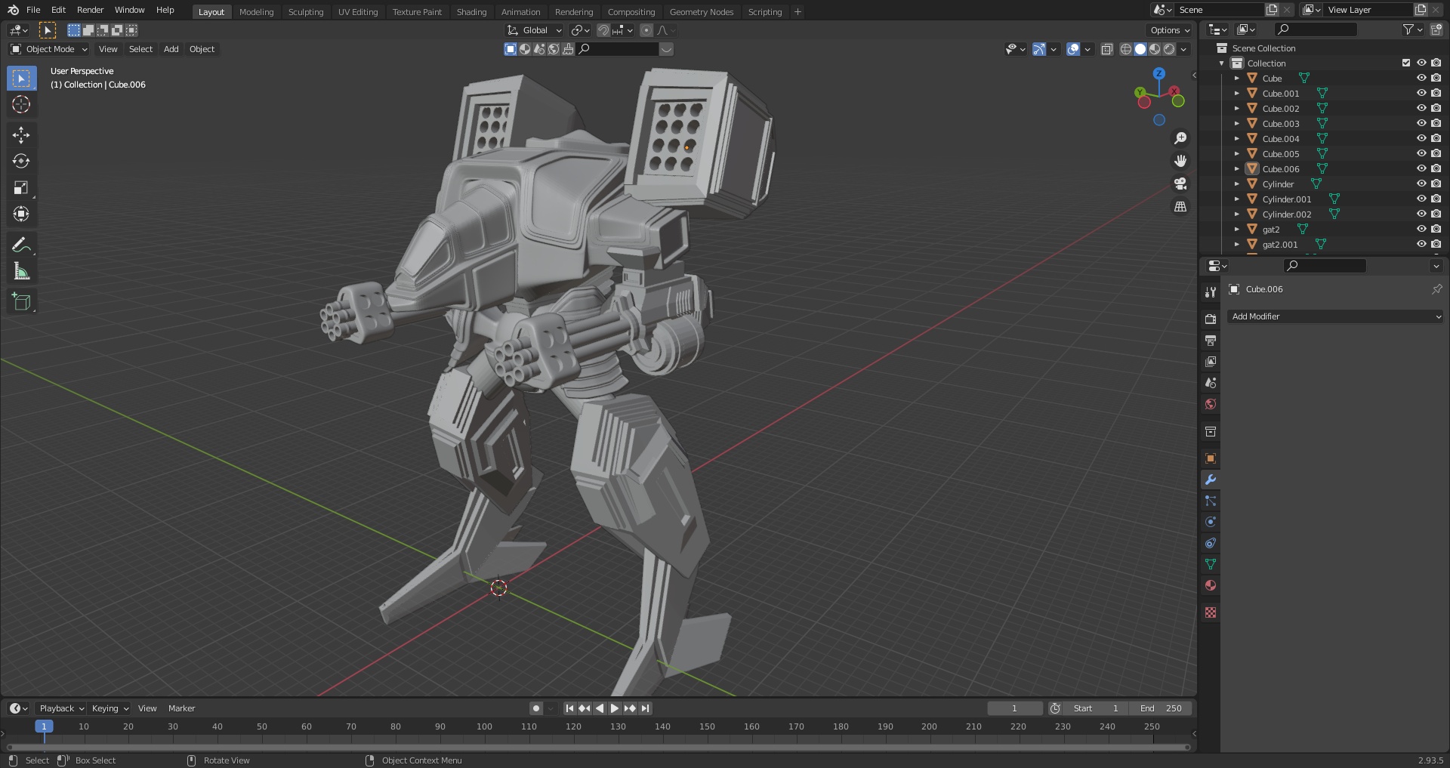Select Cube.005 in outliner
The width and height of the screenshot is (1450, 768).
point(1281,153)
